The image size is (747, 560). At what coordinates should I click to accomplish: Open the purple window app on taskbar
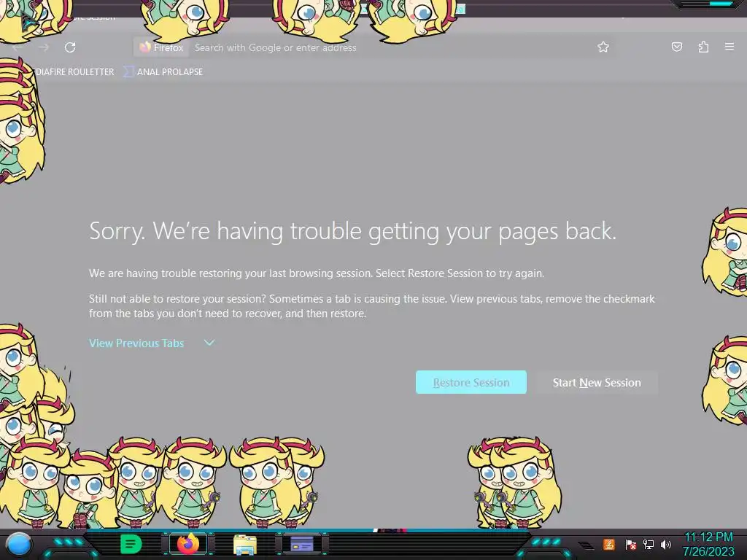(x=302, y=544)
